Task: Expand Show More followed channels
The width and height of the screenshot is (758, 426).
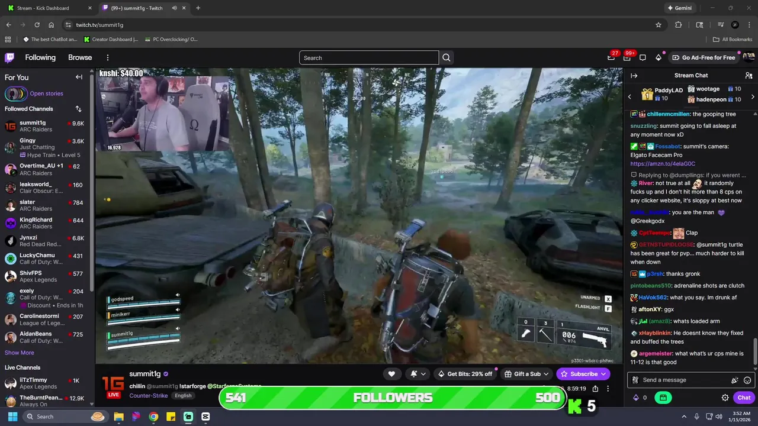Action: [x=20, y=353]
